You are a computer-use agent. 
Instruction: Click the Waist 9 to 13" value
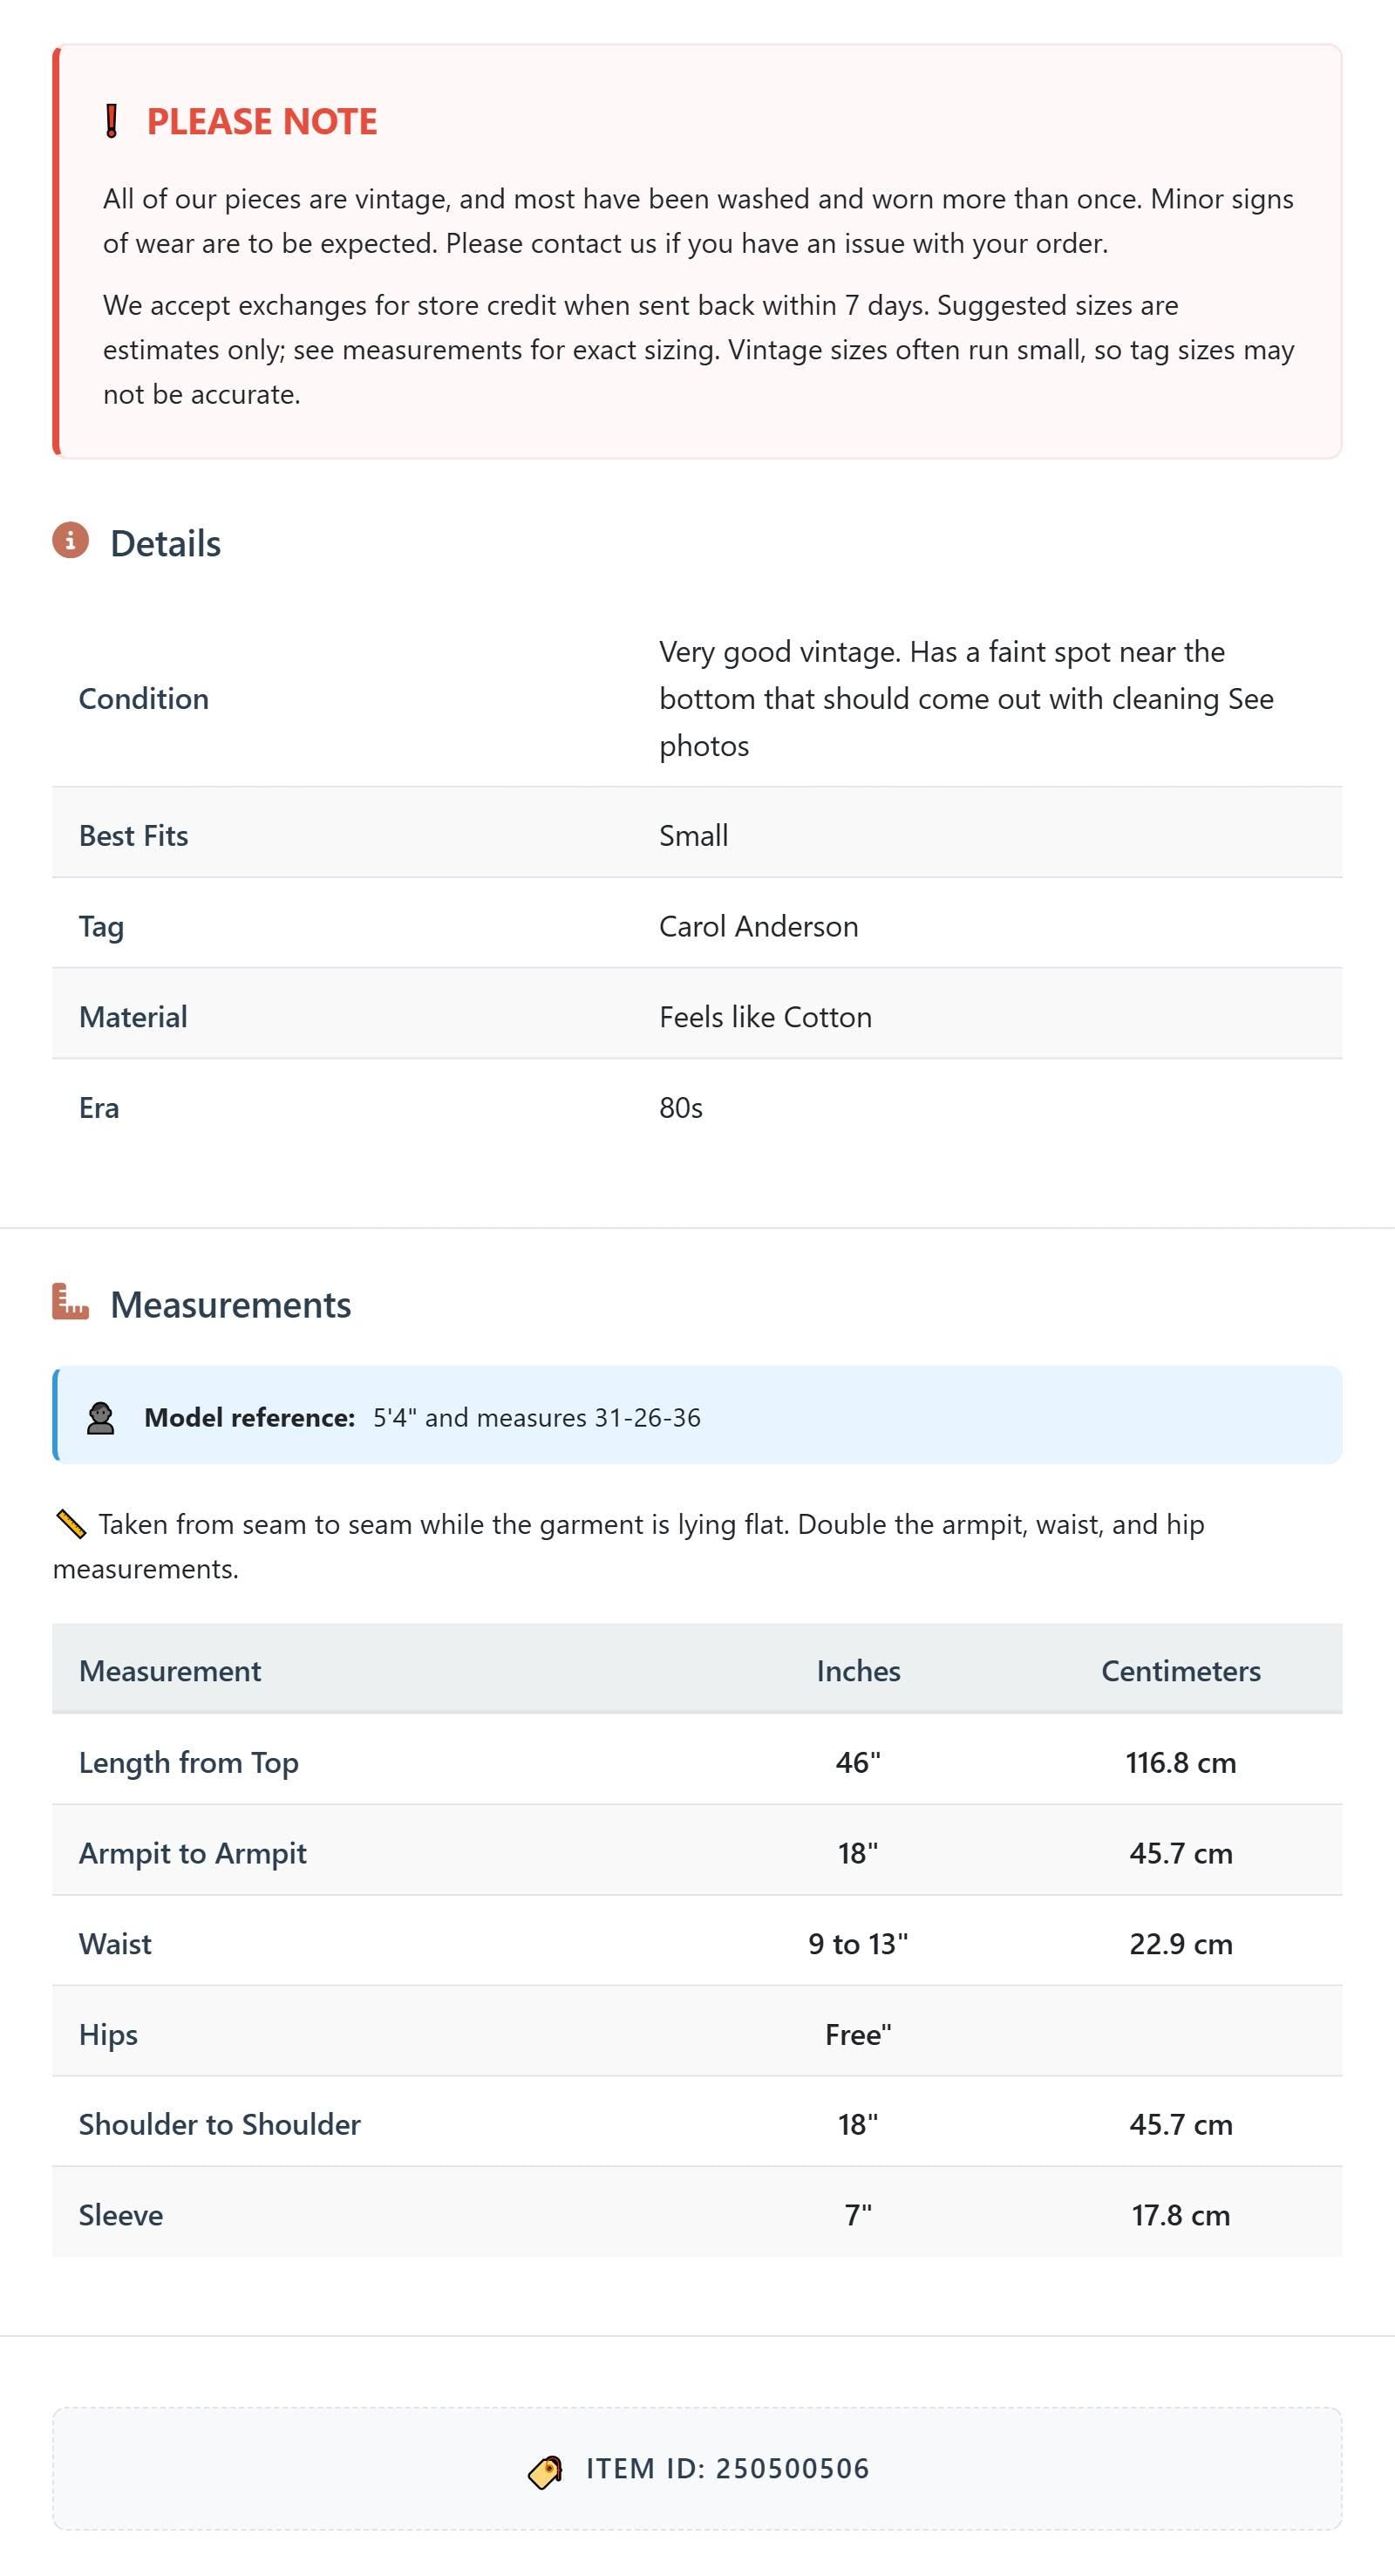[858, 1943]
